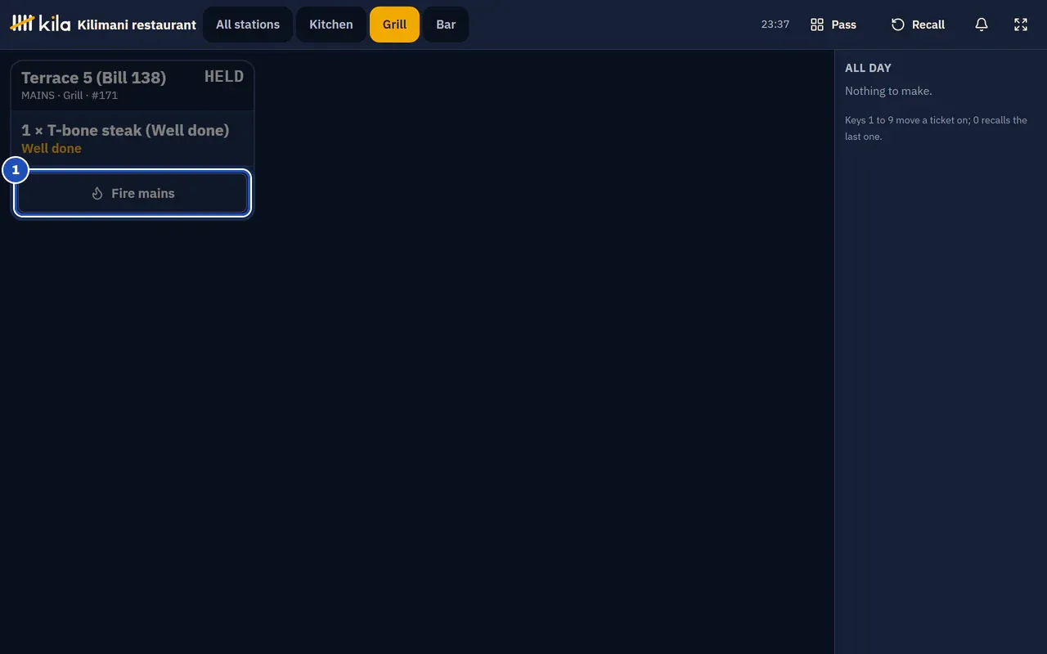Switch to the All stations tab
The height and width of the screenshot is (654, 1047).
click(248, 25)
